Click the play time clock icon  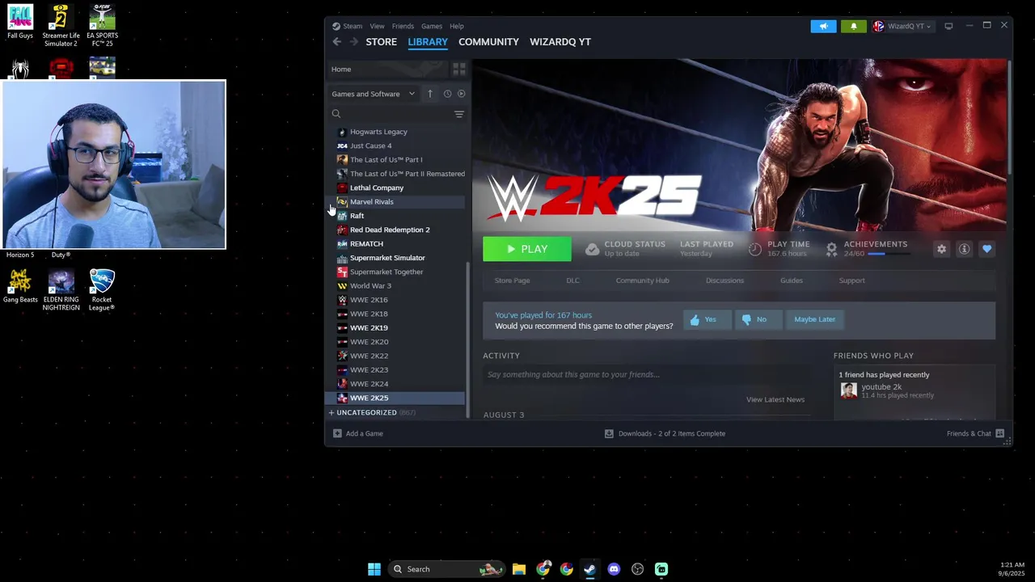[x=754, y=249]
